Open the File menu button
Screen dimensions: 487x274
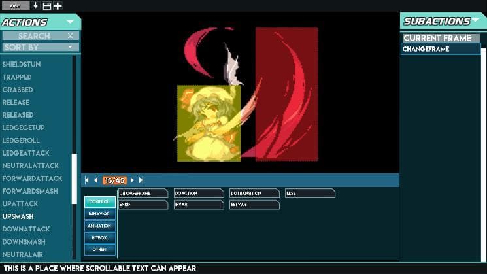point(16,6)
